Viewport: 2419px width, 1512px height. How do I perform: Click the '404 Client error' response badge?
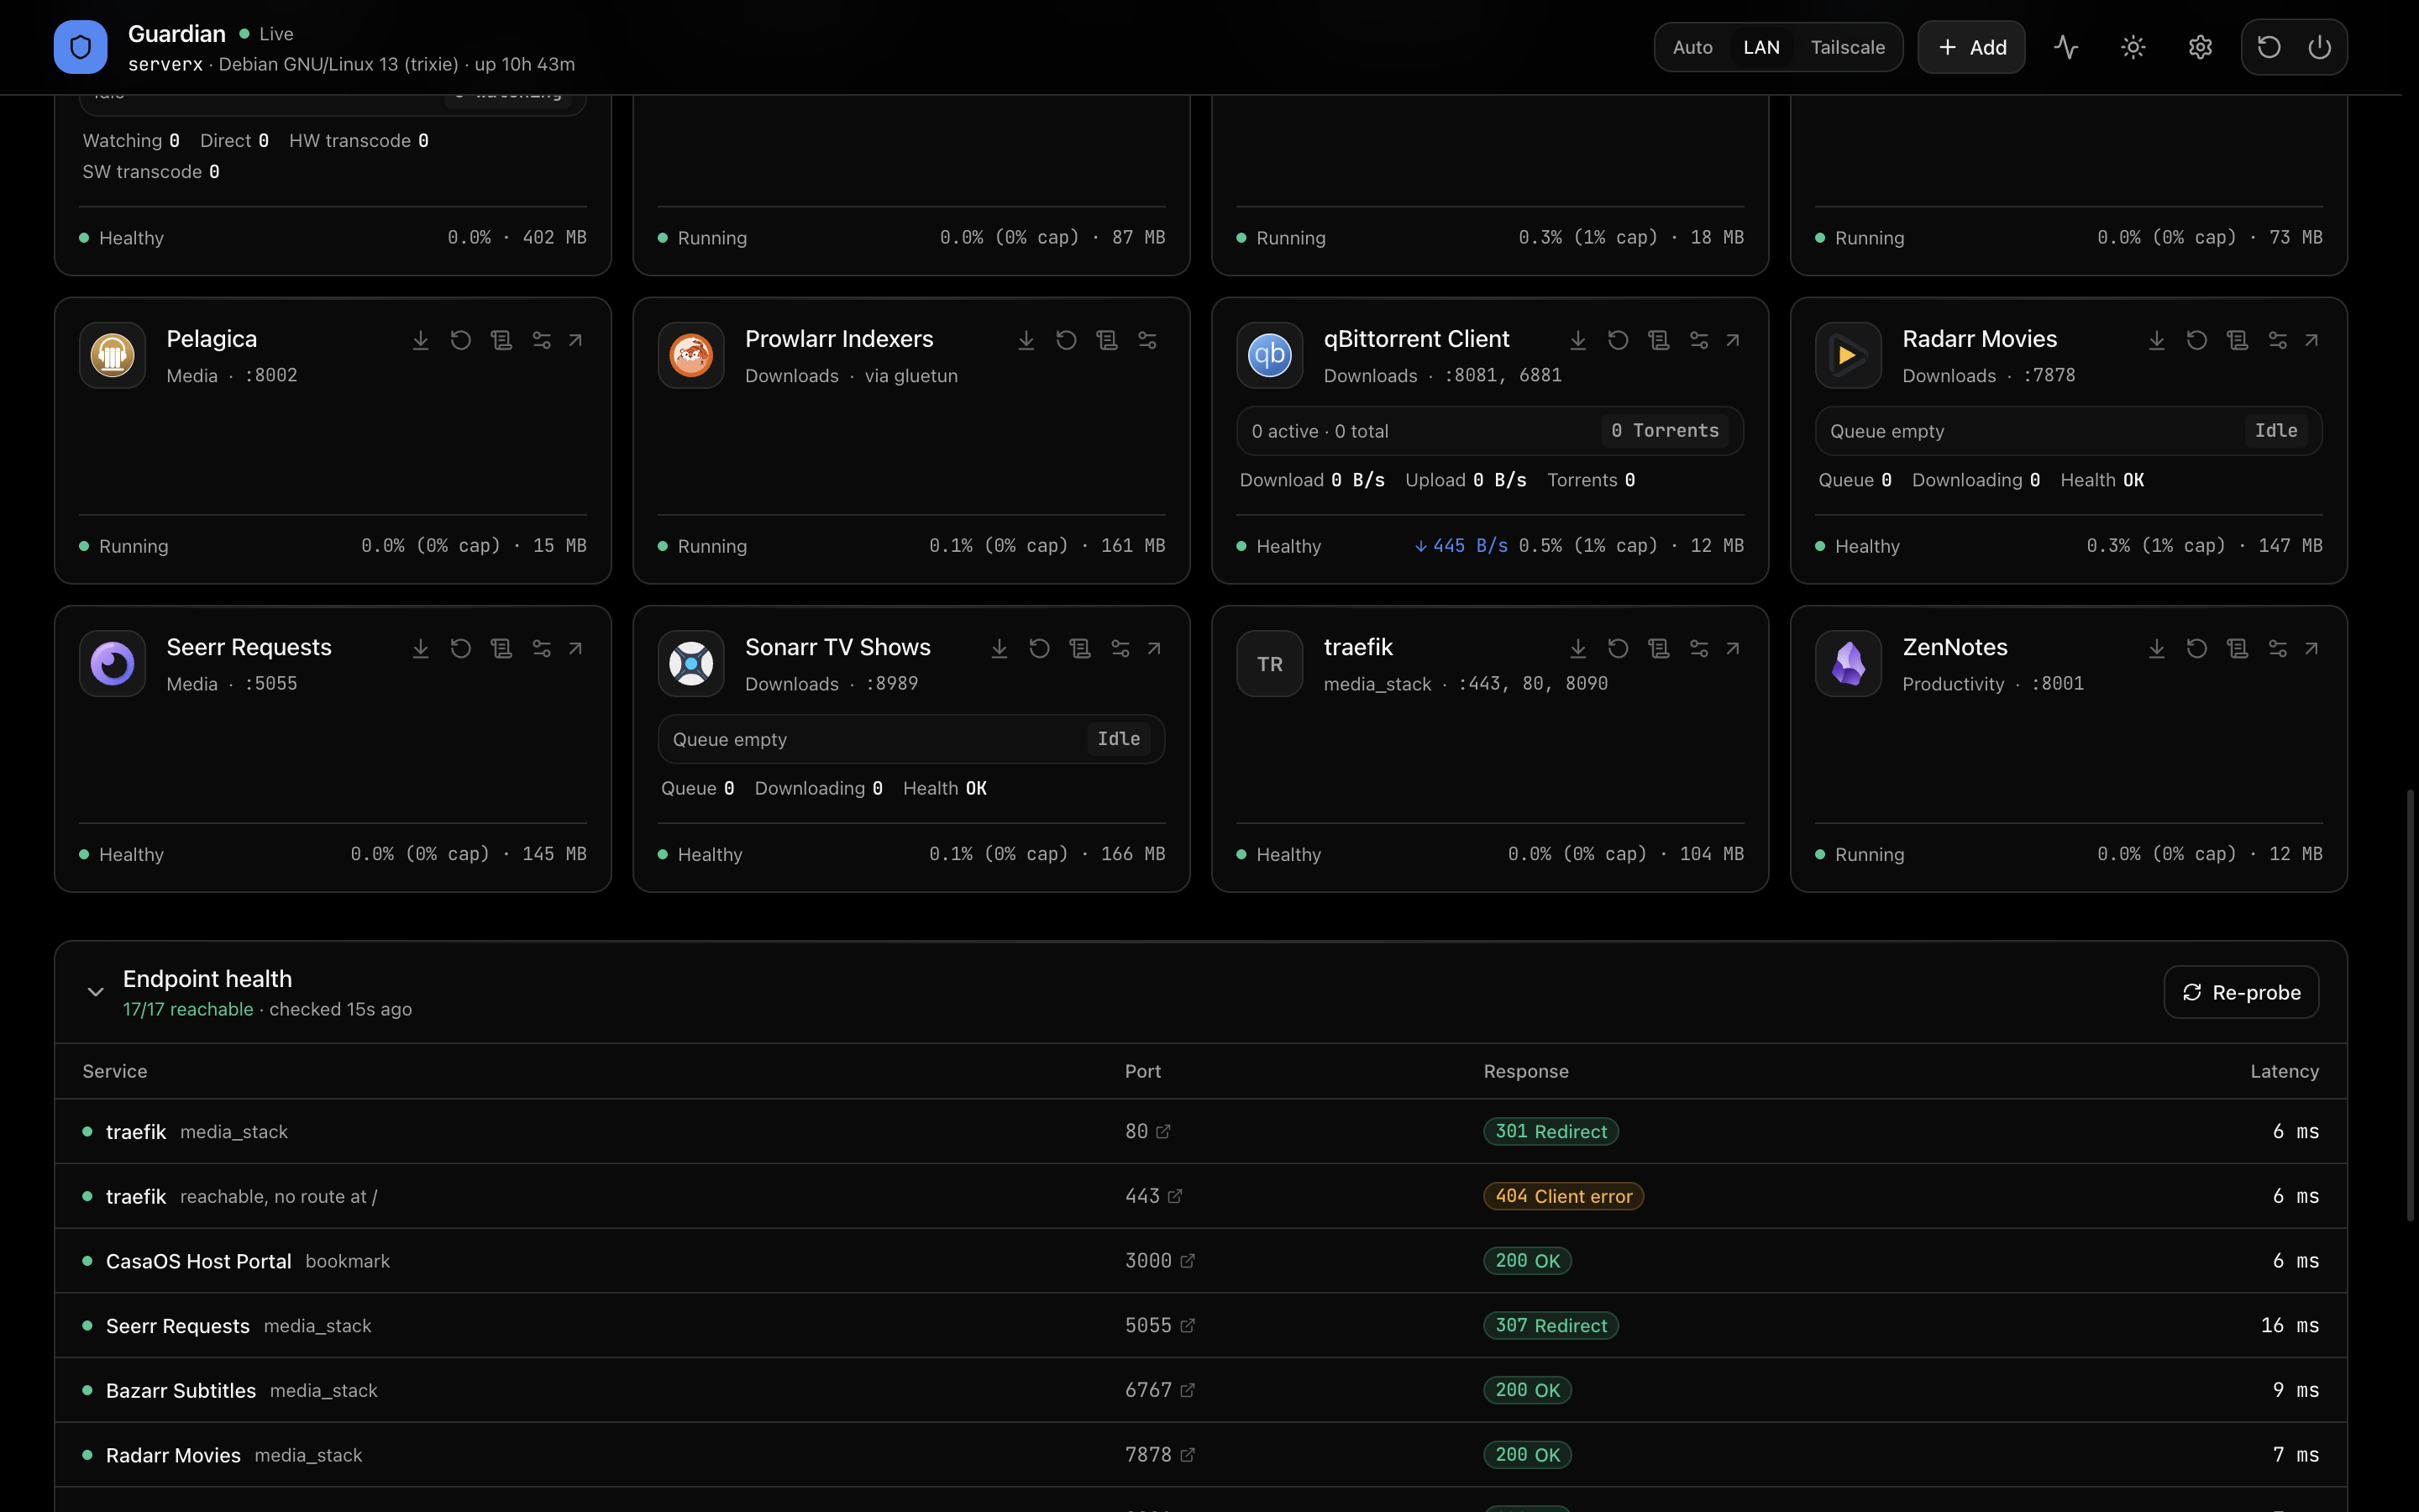1563,1197
